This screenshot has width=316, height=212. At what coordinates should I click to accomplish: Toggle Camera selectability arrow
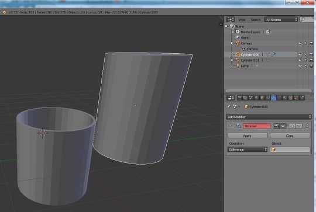click(305, 43)
